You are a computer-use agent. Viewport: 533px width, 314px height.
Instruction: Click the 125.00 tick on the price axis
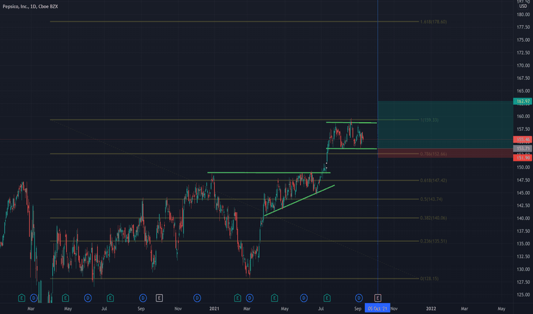coord(523,295)
